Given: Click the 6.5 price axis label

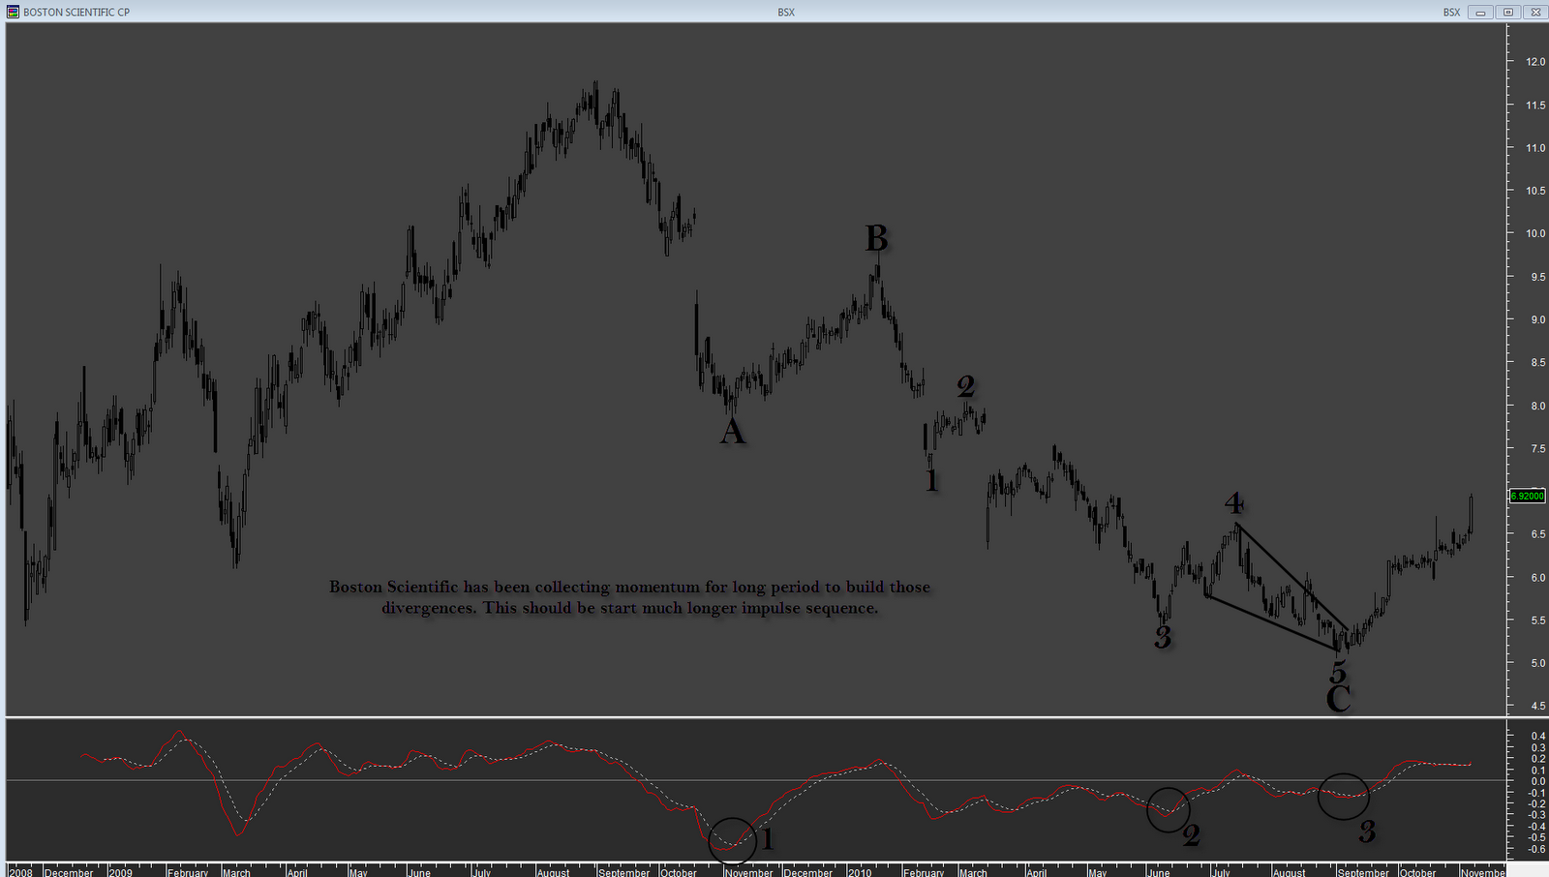Looking at the screenshot, I should point(1537,534).
